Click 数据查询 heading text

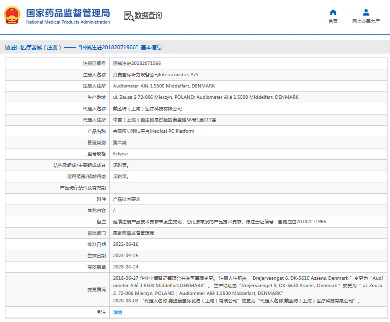[x=148, y=15]
